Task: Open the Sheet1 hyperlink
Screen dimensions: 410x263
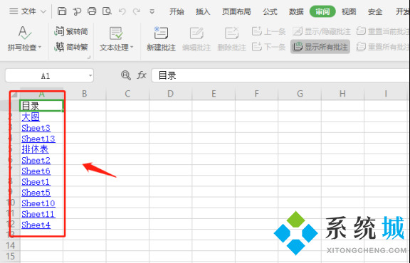Action: coord(36,182)
